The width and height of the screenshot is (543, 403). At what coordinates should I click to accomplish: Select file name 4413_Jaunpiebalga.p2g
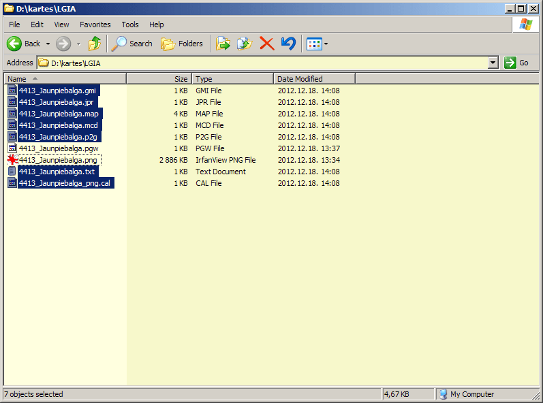58,137
